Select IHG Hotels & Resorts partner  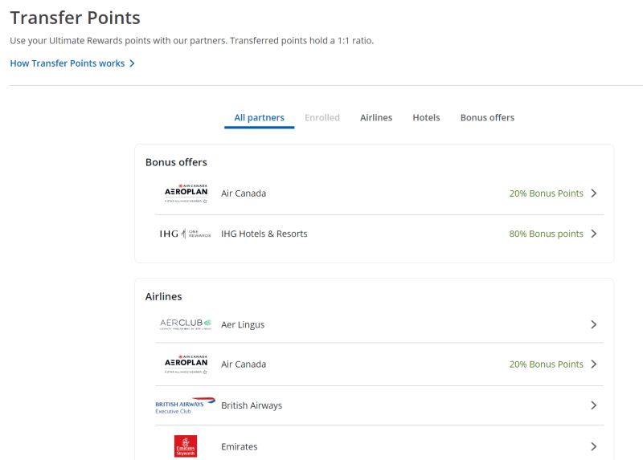264,234
